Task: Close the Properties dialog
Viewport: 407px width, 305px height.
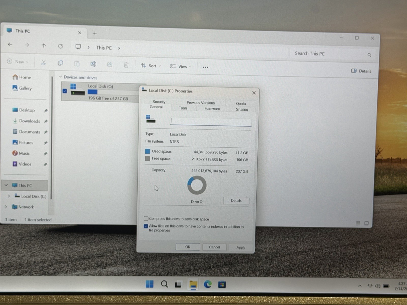Action: click(254, 93)
